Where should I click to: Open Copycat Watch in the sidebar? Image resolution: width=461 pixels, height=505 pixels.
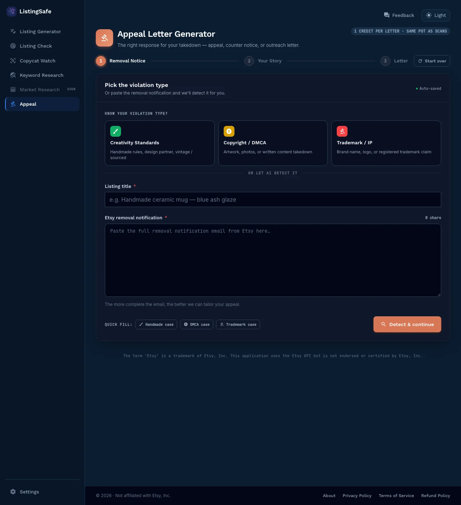[x=42, y=61]
